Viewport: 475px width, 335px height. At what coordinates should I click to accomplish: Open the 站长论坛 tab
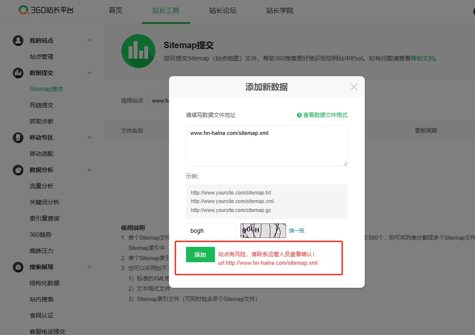click(x=223, y=11)
